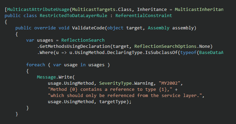Click the targetType argument
This screenshot has width=236, height=124.
tap(113, 102)
